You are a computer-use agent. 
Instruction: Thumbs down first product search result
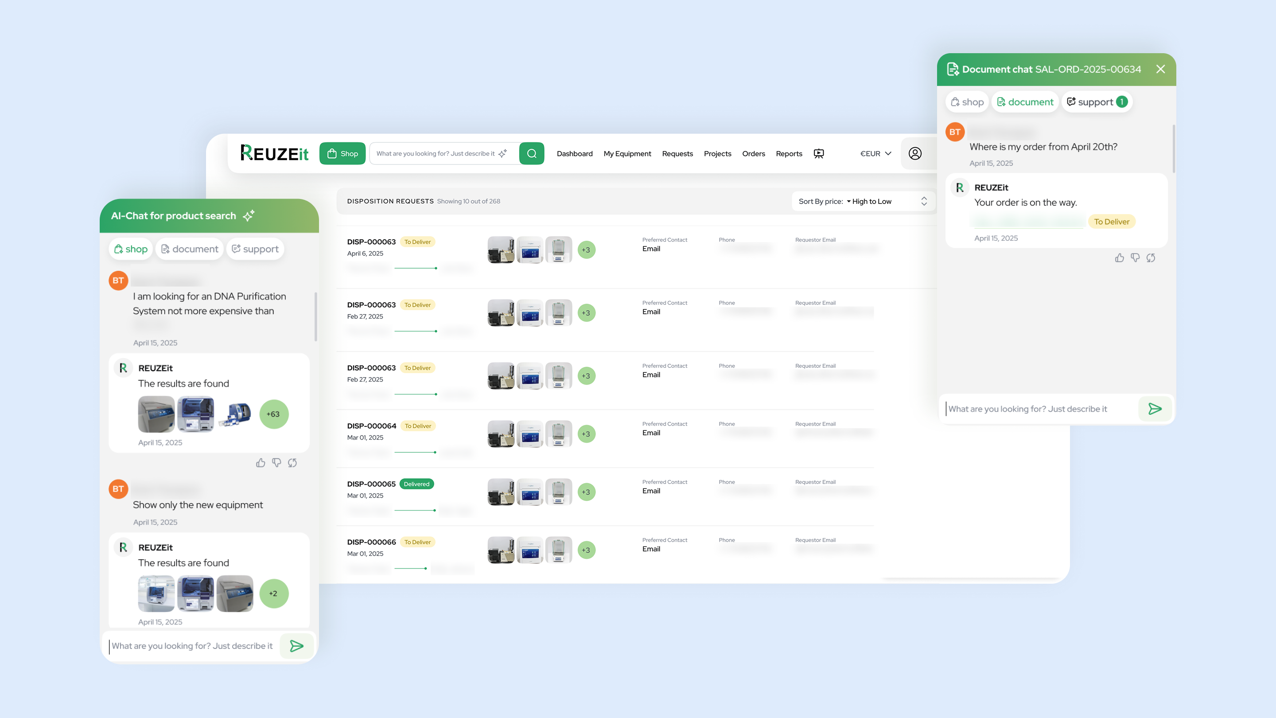(x=276, y=463)
